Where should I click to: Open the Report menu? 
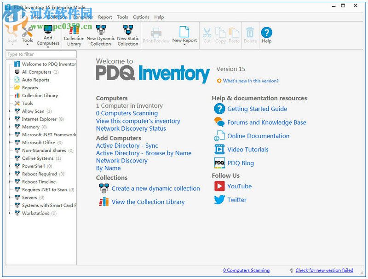coord(105,17)
